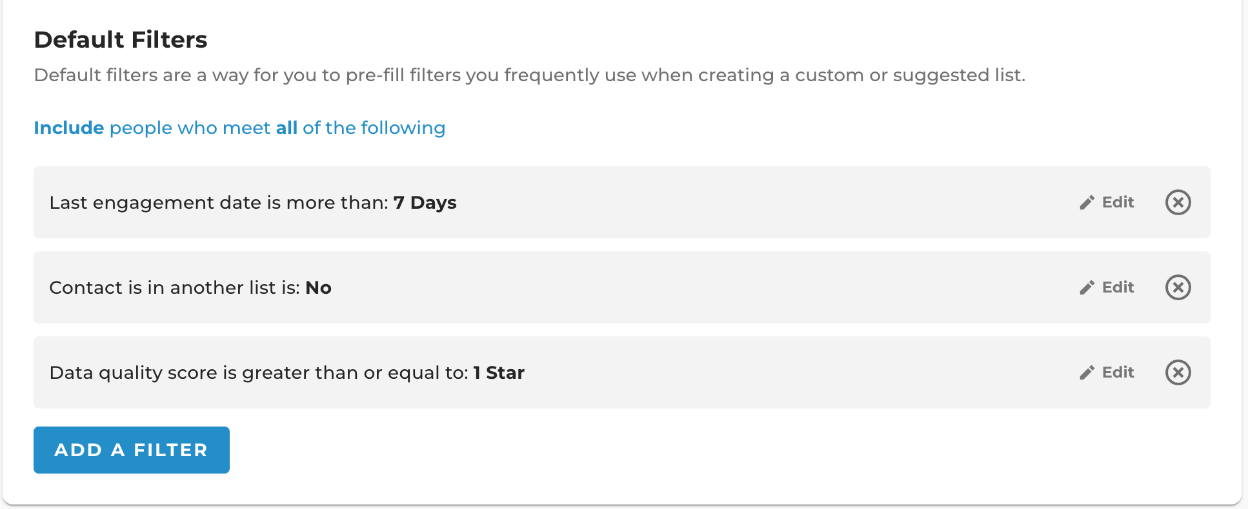Screen dimensions: 1248x509
Task: Delete the Contact is in another list filter
Action: 1178,287
